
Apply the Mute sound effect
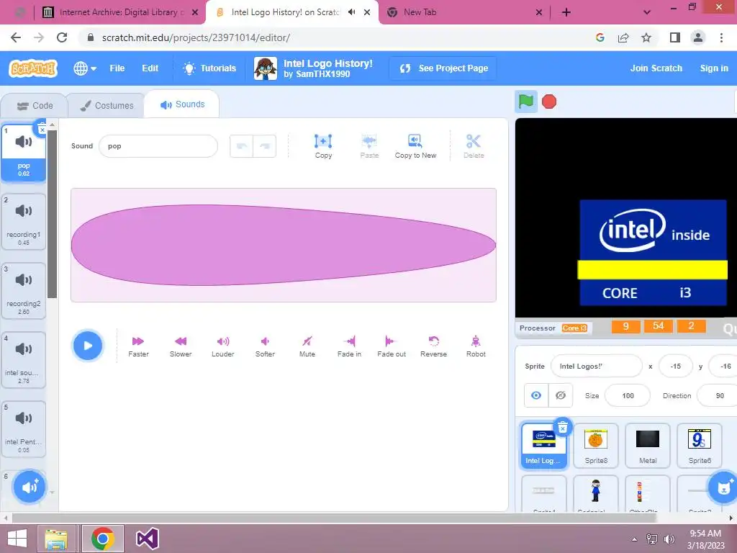point(307,346)
